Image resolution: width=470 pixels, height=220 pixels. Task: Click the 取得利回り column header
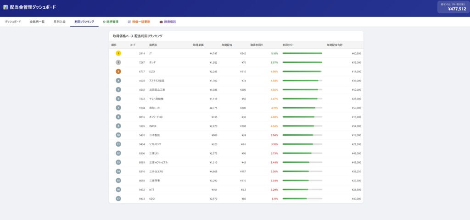click(x=257, y=45)
